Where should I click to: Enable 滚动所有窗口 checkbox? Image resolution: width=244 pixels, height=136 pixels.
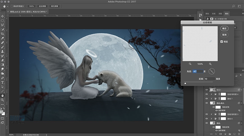[x=12, y=6]
